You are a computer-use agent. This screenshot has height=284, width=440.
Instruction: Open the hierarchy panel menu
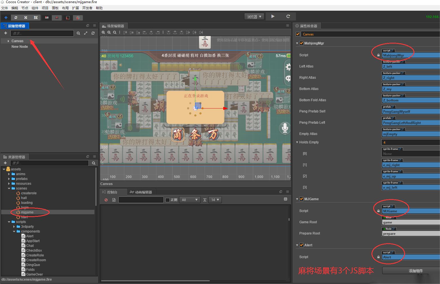pos(94,26)
